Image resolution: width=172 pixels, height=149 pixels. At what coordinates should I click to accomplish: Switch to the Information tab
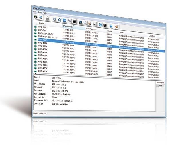[160, 83]
